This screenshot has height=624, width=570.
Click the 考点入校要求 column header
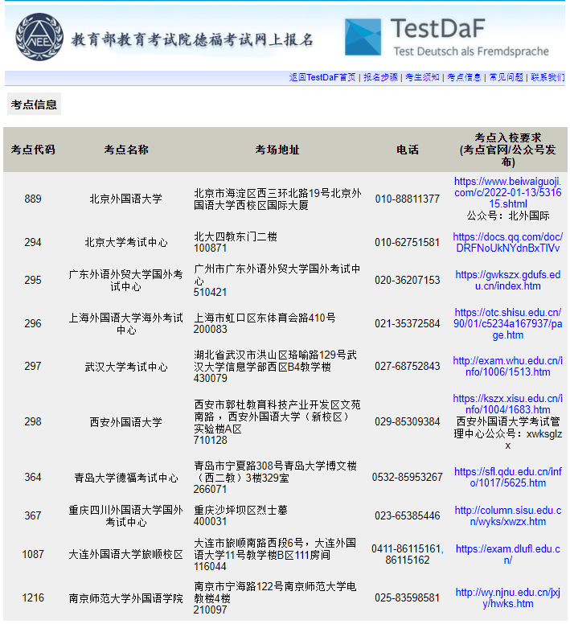tap(507, 150)
